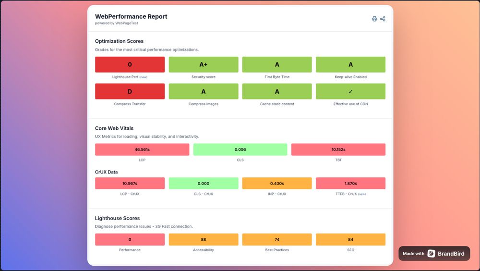This screenshot has height=271, width=480.
Task: Click the Lighthouse Scores heading
Action: [117, 218]
